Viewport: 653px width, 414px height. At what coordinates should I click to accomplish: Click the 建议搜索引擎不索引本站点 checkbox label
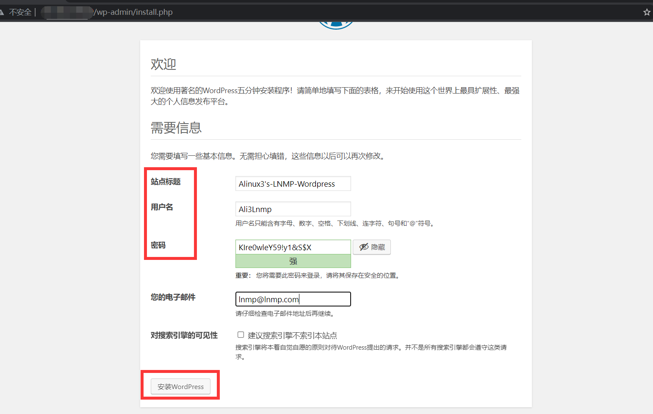point(292,336)
